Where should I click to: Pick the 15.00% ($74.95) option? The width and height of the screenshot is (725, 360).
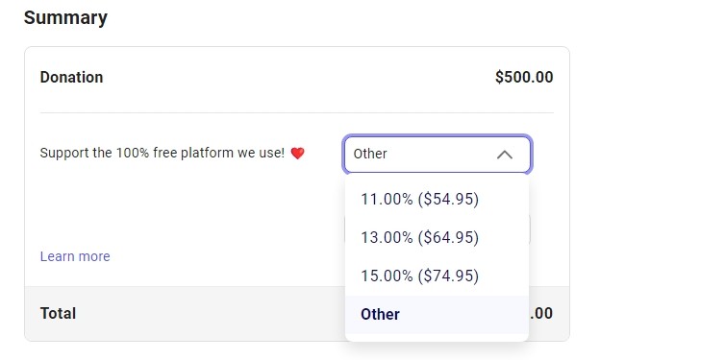coord(437,276)
